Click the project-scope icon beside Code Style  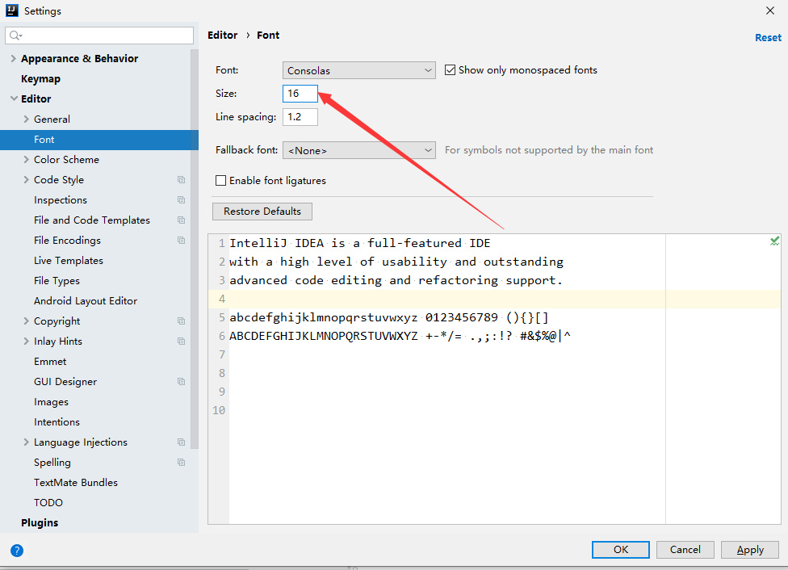[x=182, y=180]
